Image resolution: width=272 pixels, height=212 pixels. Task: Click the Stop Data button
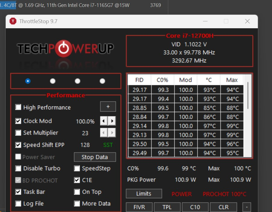[x=95, y=157]
